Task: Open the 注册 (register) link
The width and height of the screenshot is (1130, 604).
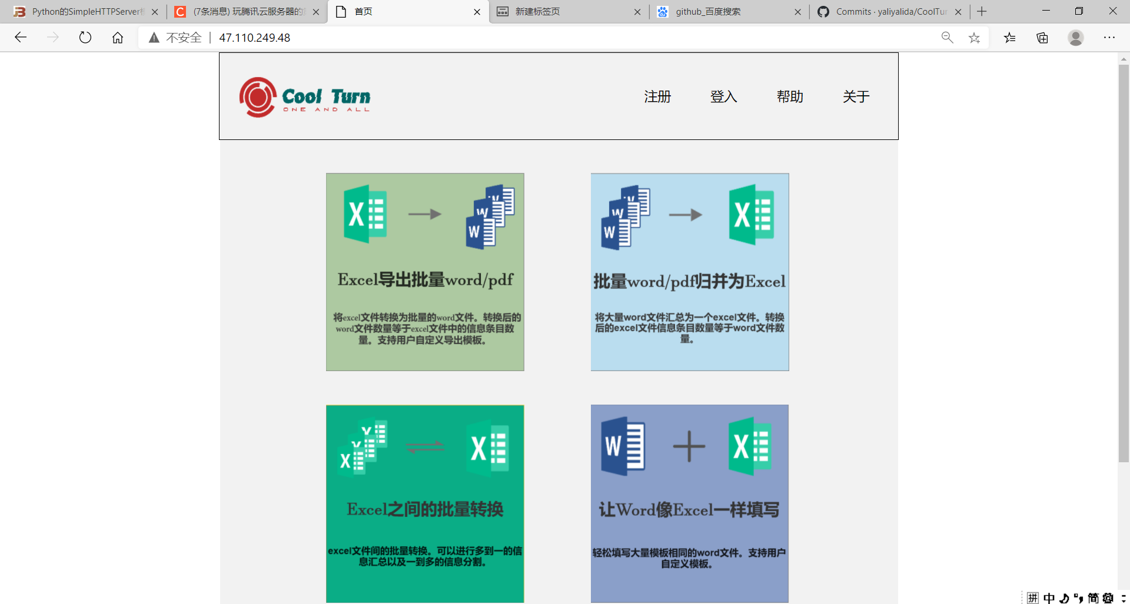Action: [x=657, y=96]
